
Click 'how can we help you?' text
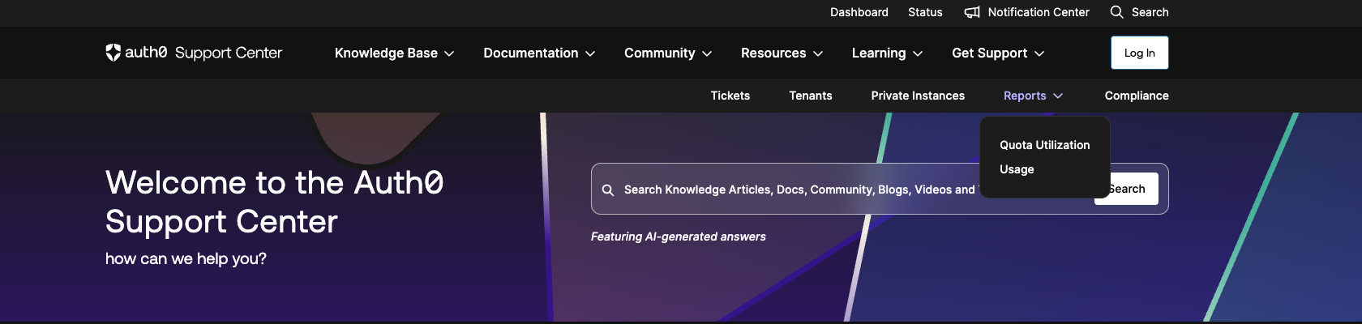point(186,258)
